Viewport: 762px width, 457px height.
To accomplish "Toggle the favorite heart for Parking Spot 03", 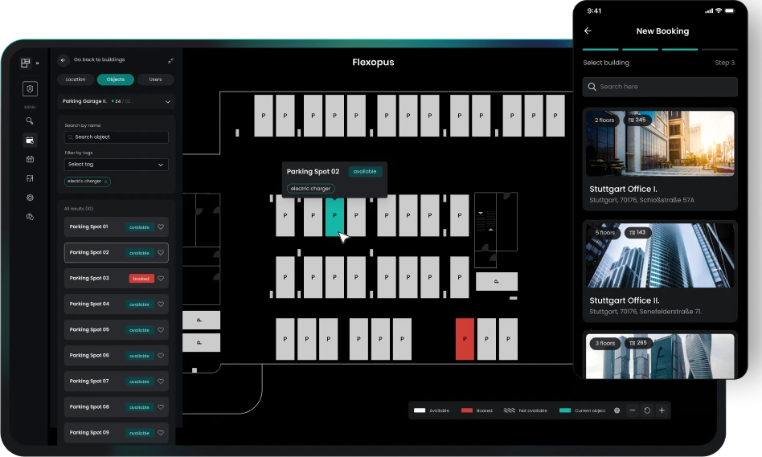I will coord(161,279).
